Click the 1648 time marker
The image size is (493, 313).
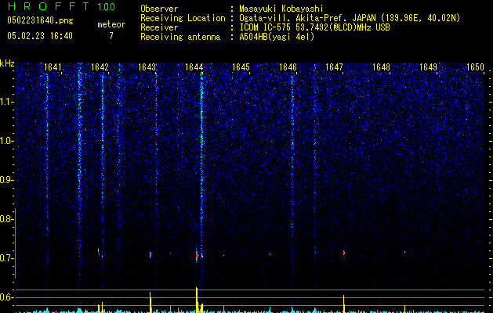click(x=381, y=67)
